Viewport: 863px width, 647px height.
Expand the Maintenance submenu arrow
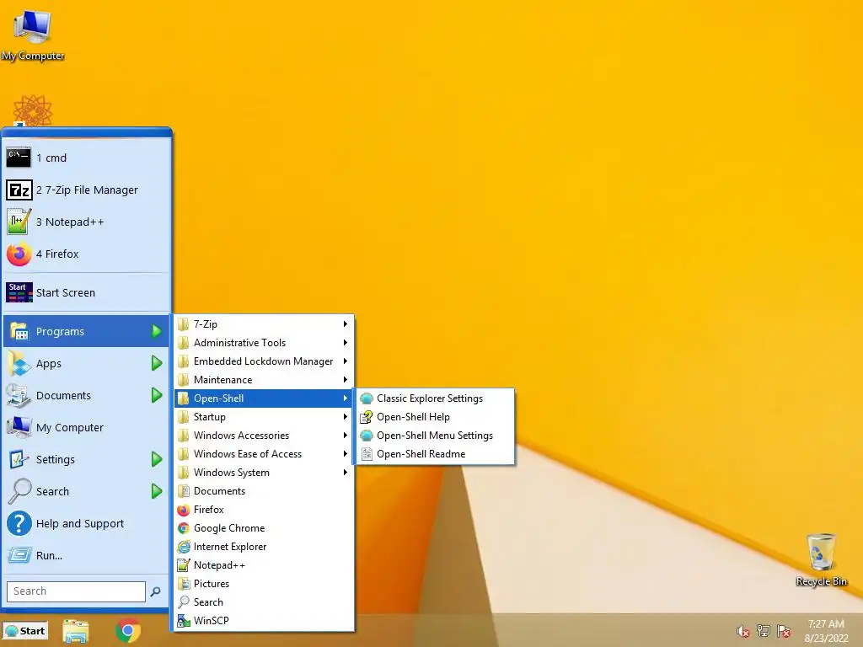[345, 380]
